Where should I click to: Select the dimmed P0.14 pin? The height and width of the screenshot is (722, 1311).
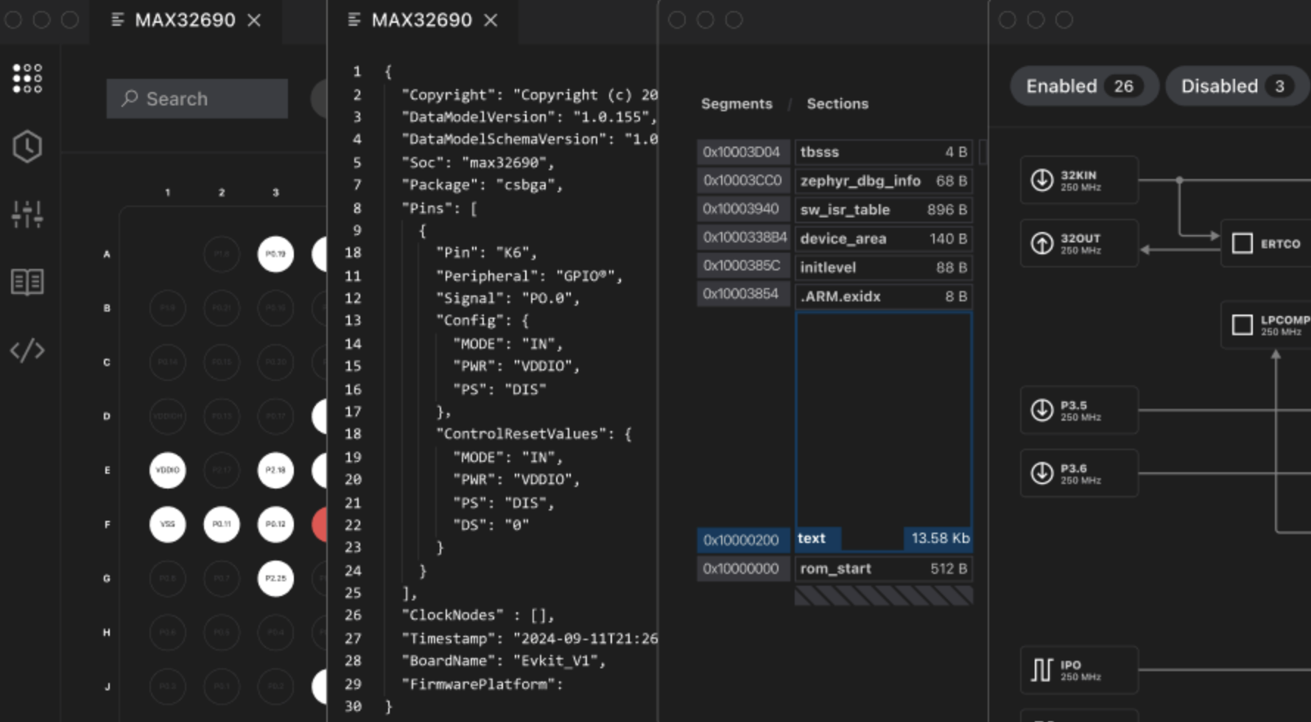pyautogui.click(x=167, y=362)
